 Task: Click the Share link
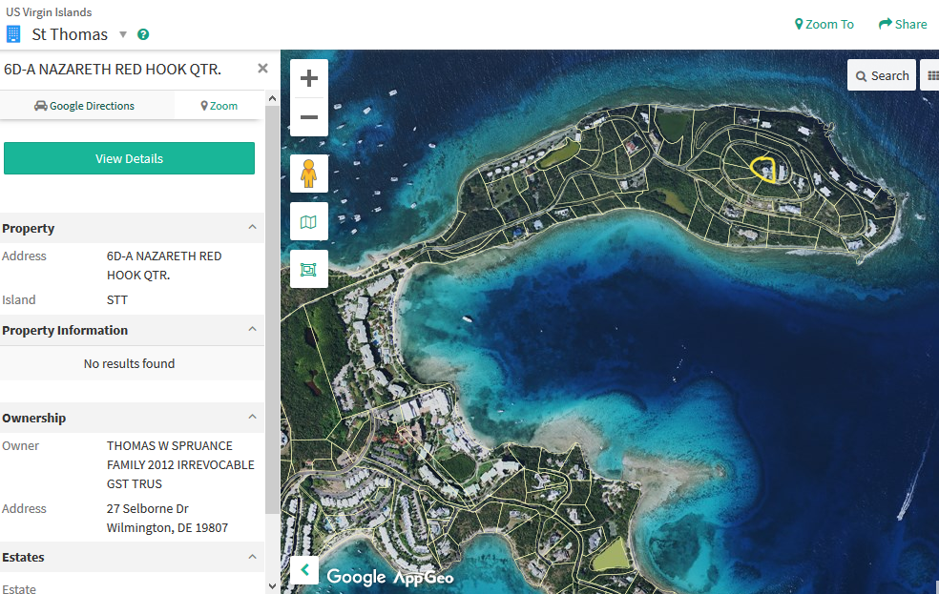903,25
